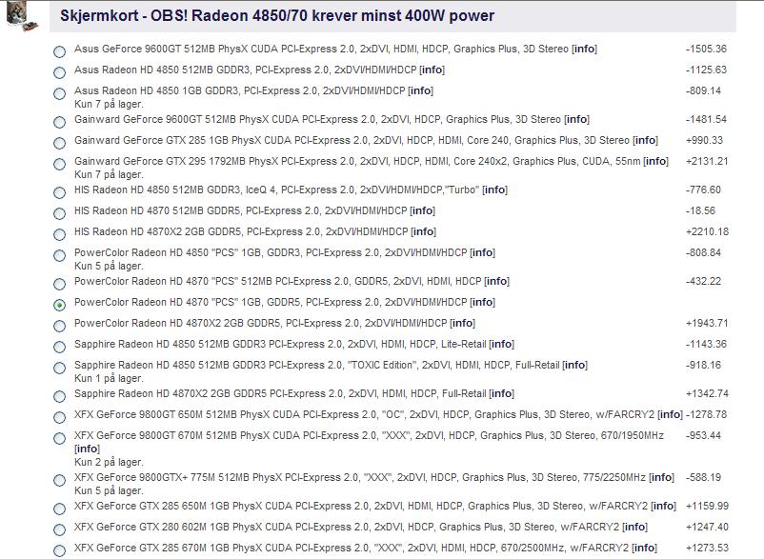Click price difference -1505.36
Image resolution: width=764 pixels, height=559 pixels.
pyautogui.click(x=706, y=49)
